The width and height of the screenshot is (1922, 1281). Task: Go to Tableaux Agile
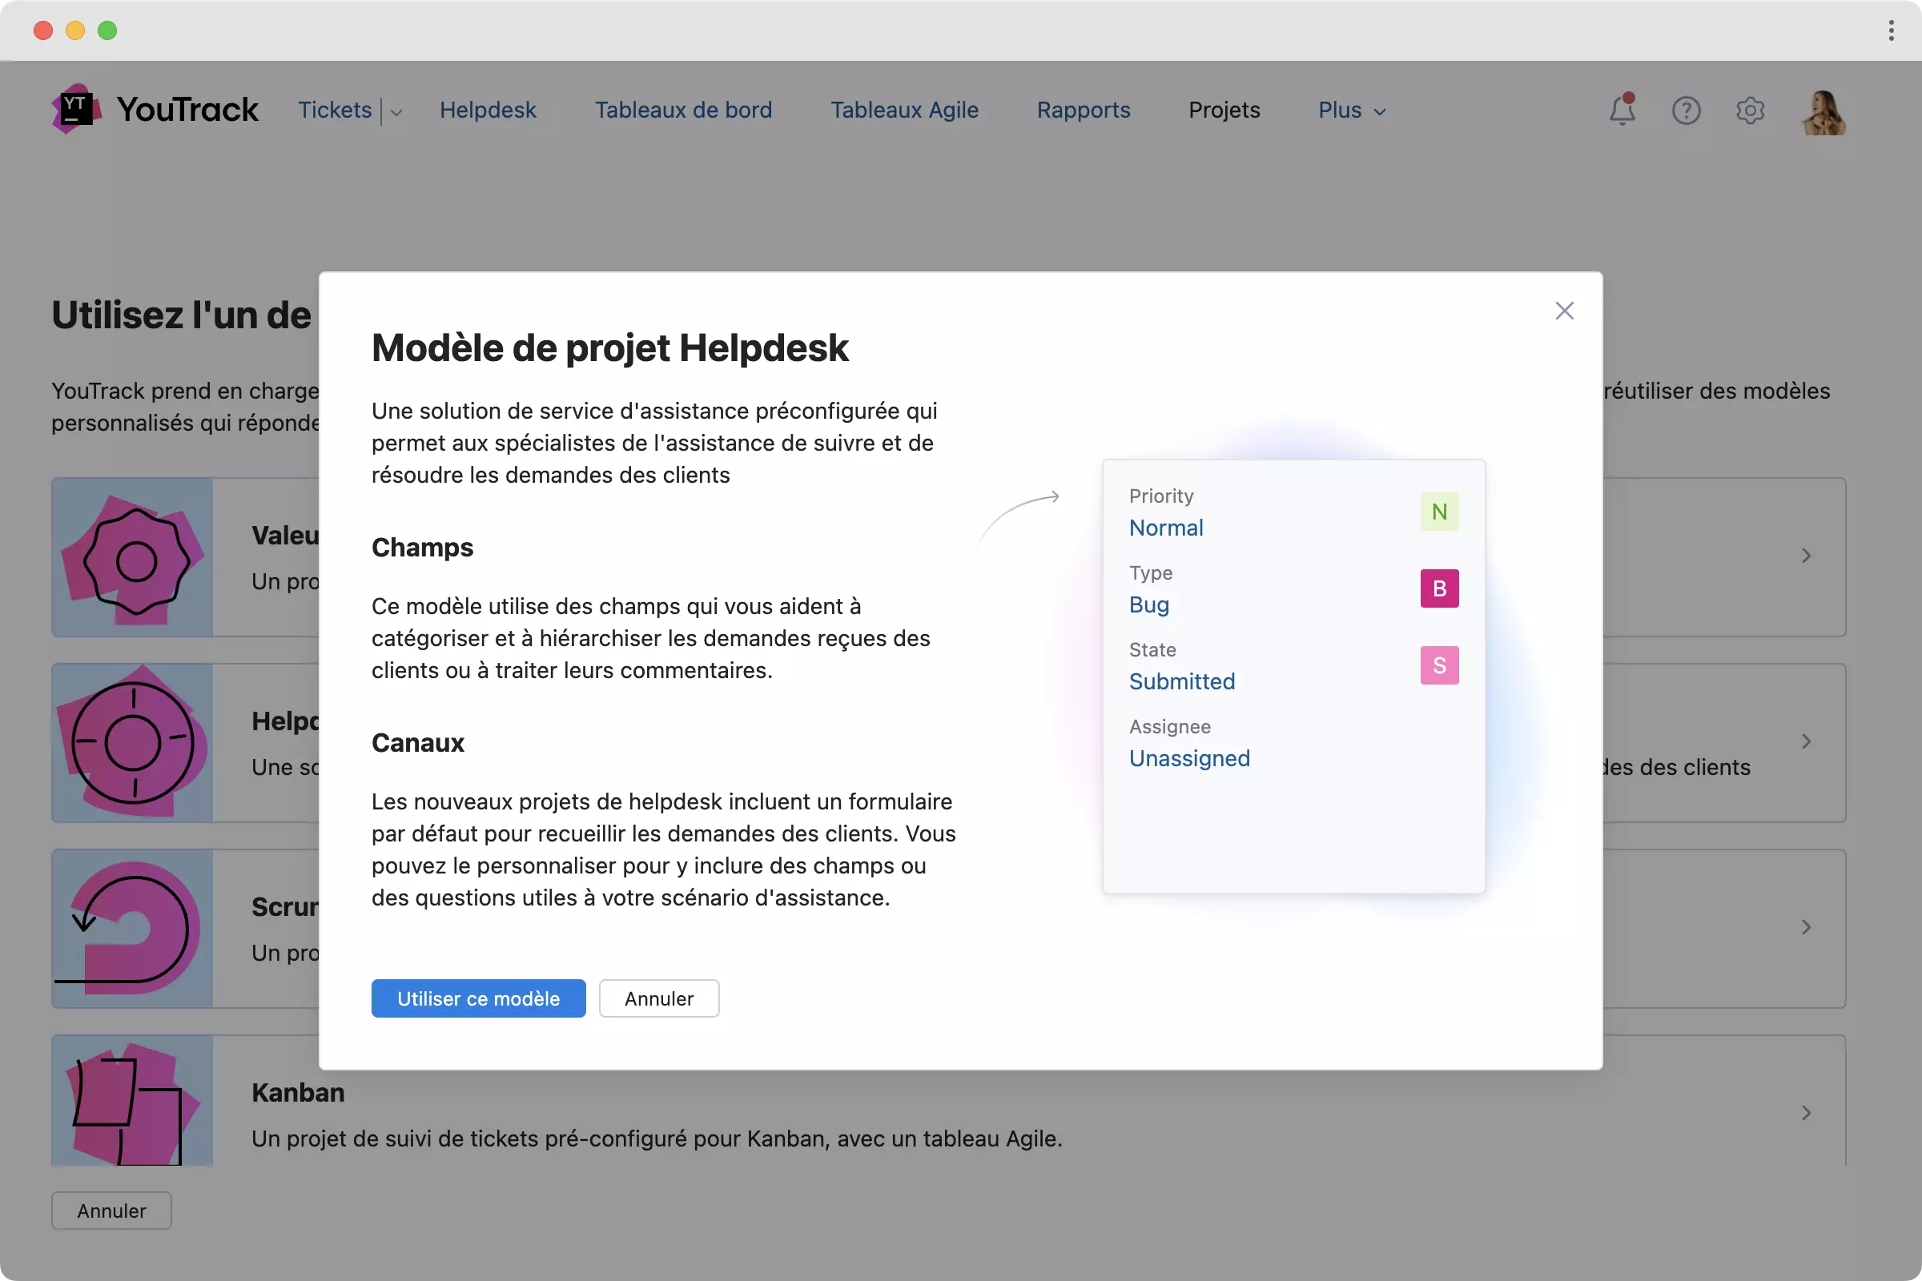tap(904, 110)
